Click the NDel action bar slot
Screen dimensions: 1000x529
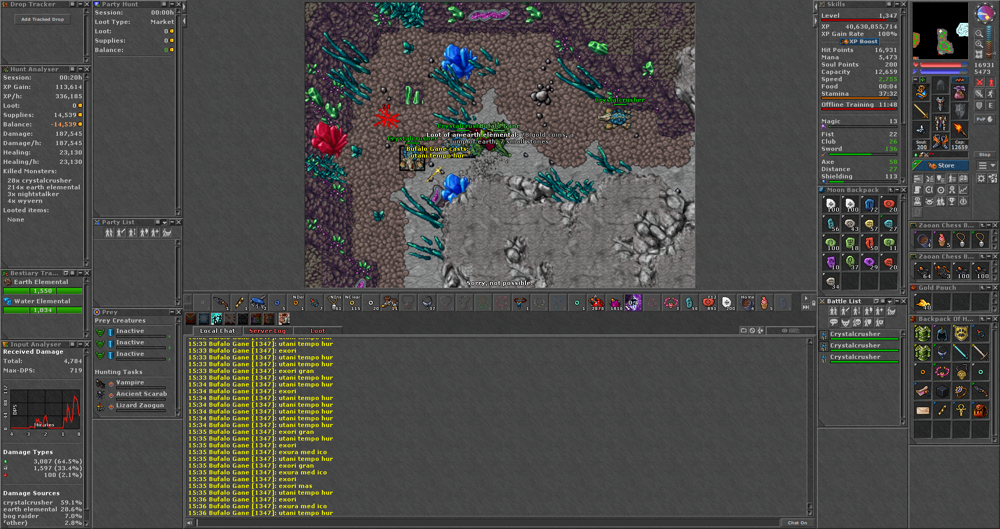pyautogui.click(x=296, y=303)
